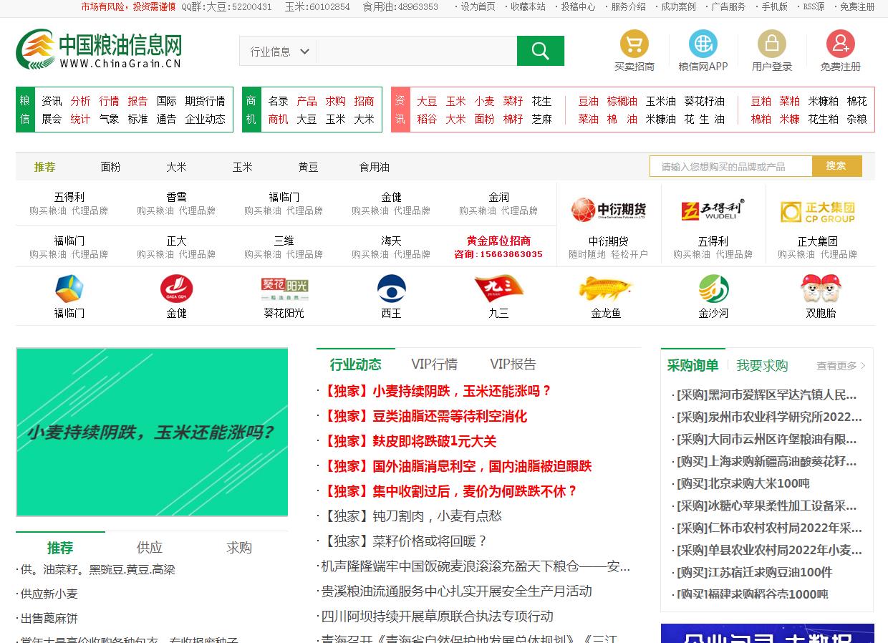
Task: Switch to the 大米 product tab
Action: click(177, 167)
